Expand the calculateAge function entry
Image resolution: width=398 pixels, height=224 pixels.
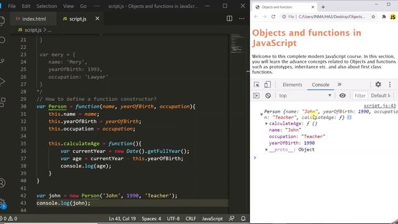coord(266,123)
